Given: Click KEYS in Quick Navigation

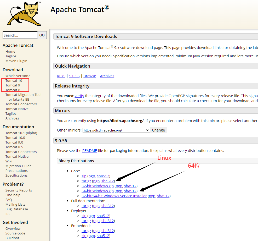Looking at the screenshot, I should (x=61, y=76).
